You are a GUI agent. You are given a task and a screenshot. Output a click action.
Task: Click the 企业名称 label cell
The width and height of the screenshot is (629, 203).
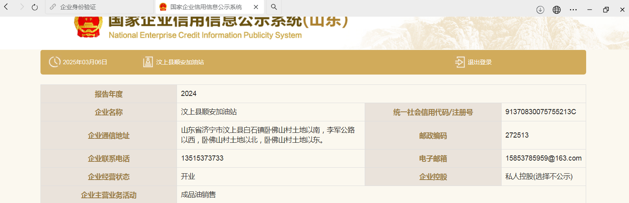[109, 112]
